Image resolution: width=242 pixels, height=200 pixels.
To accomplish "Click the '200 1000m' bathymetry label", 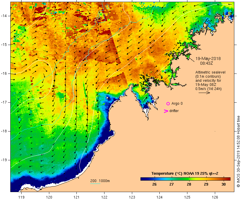I will pyautogui.click(x=100, y=181).
